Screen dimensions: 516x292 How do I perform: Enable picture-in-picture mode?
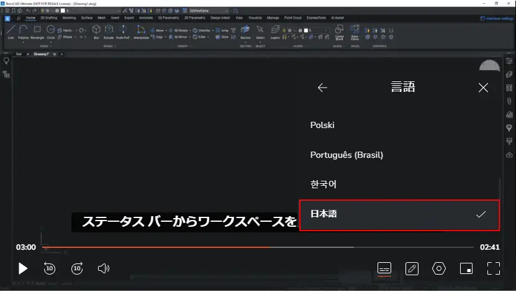tap(466, 268)
